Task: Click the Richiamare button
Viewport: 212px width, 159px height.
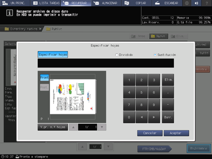Action: click(x=198, y=148)
